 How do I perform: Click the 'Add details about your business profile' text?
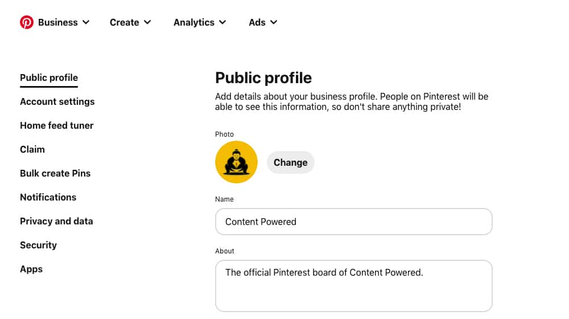tap(352, 102)
